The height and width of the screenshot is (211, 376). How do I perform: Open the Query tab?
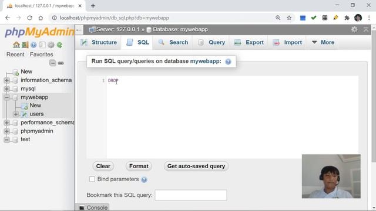pyautogui.click(x=211, y=42)
